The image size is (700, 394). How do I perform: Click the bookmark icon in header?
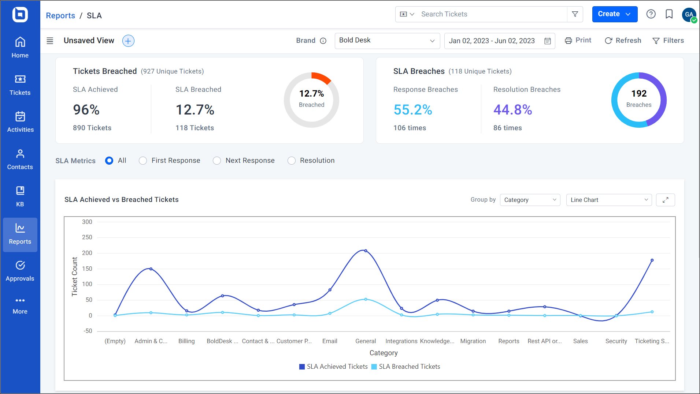coord(669,14)
